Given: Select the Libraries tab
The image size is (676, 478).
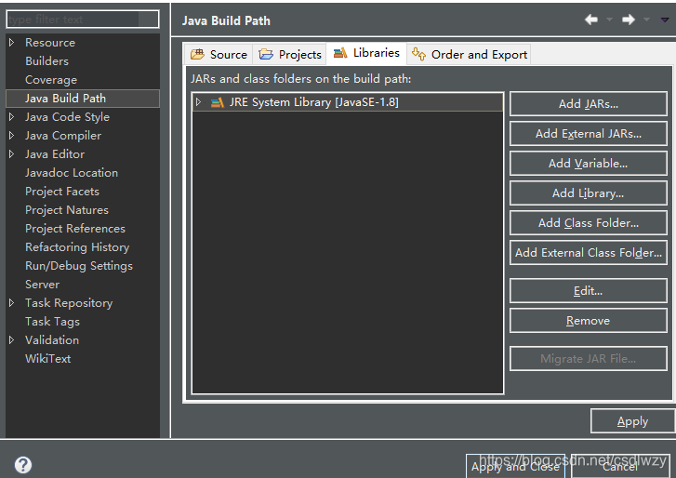Looking at the screenshot, I should [x=366, y=53].
